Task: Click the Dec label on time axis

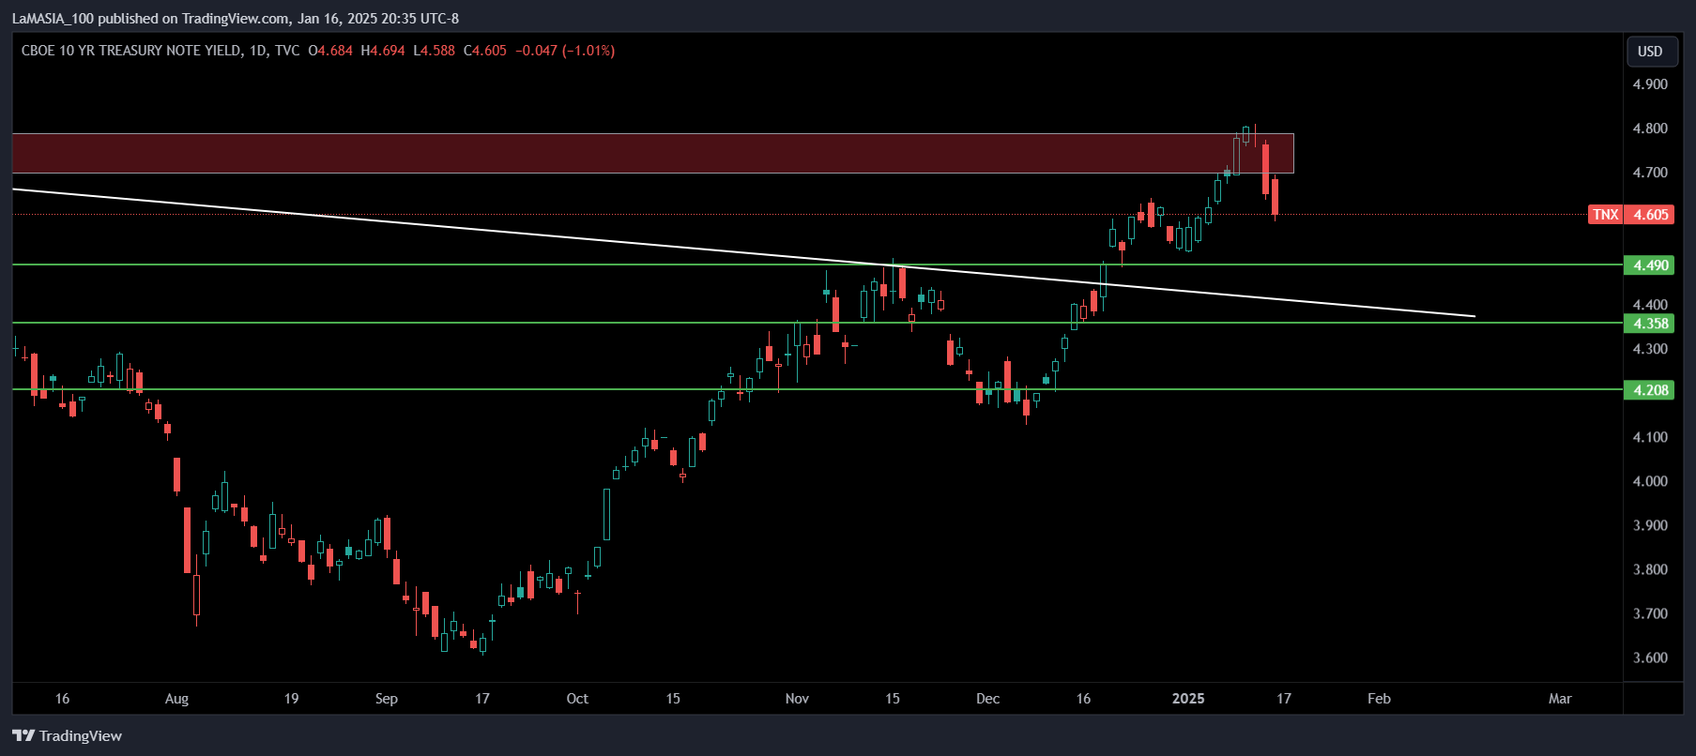Action: click(x=987, y=699)
